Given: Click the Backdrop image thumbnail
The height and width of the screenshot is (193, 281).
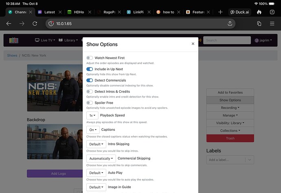Looking at the screenshot, I should pos(55,141).
